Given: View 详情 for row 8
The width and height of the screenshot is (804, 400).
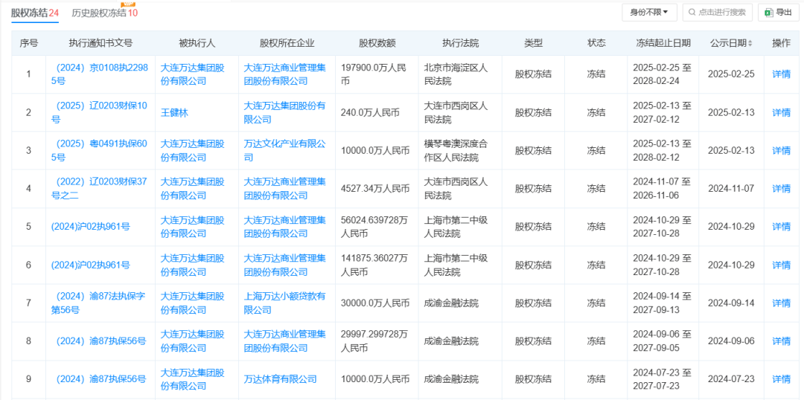Looking at the screenshot, I should click(781, 341).
